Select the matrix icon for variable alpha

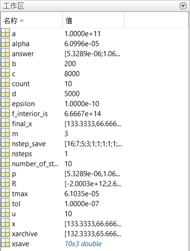click(x=5, y=43)
